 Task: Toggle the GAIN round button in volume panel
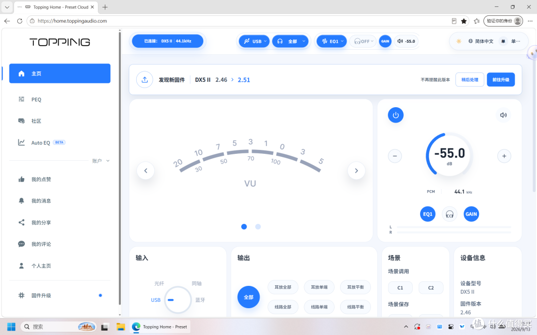tap(471, 214)
